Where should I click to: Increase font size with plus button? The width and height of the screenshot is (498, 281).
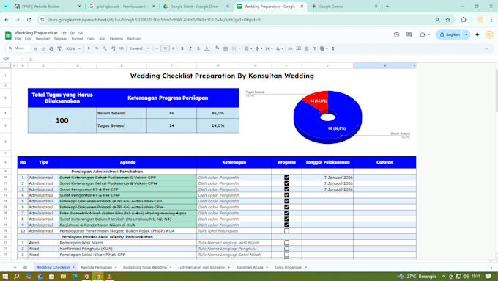173,48
